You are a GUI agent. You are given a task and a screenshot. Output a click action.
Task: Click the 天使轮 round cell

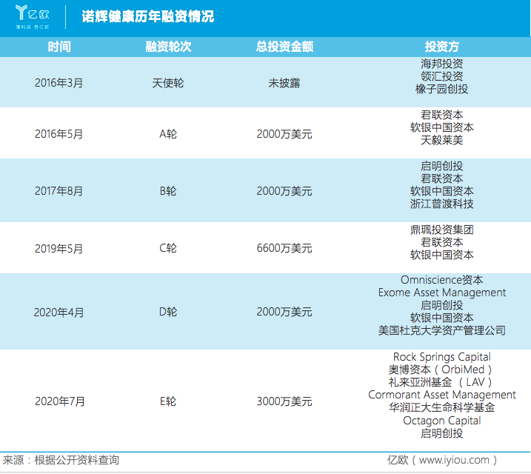pyautogui.click(x=168, y=83)
